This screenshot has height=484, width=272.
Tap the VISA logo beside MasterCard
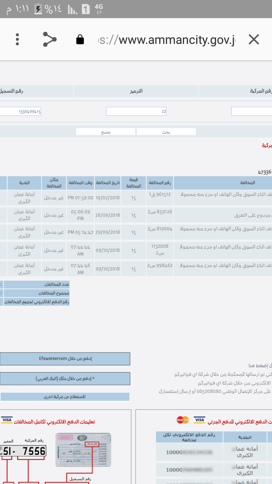pos(199,420)
